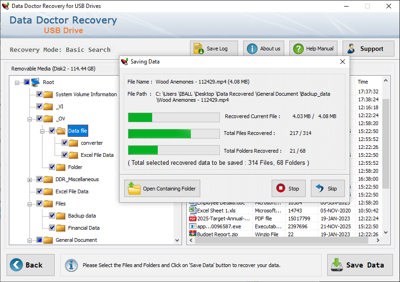Open the About us button
This screenshot has width=400, height=282.
pyautogui.click(x=264, y=48)
